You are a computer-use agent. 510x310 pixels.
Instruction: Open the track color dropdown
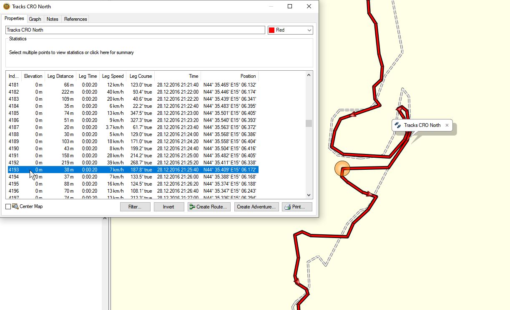309,30
